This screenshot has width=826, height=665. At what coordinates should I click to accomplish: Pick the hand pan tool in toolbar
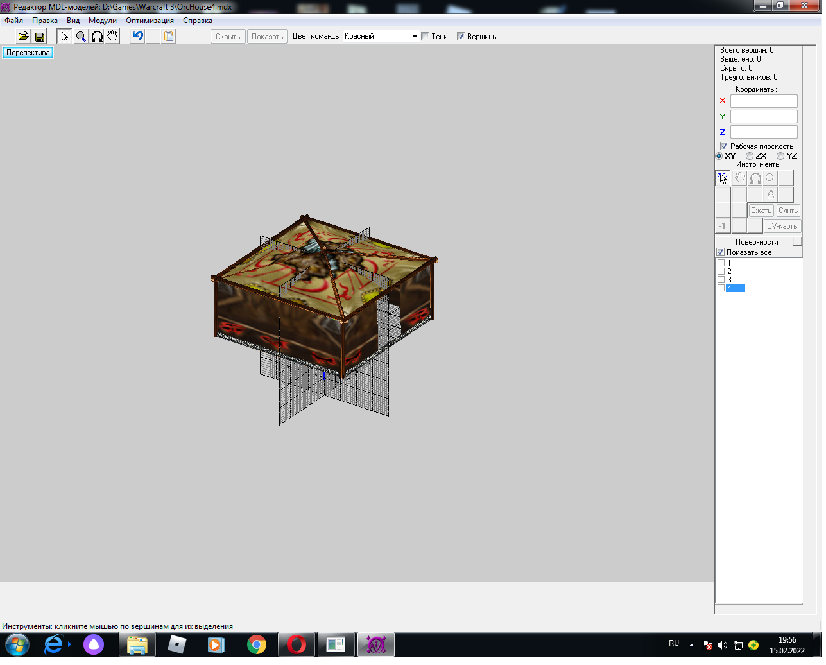point(113,37)
